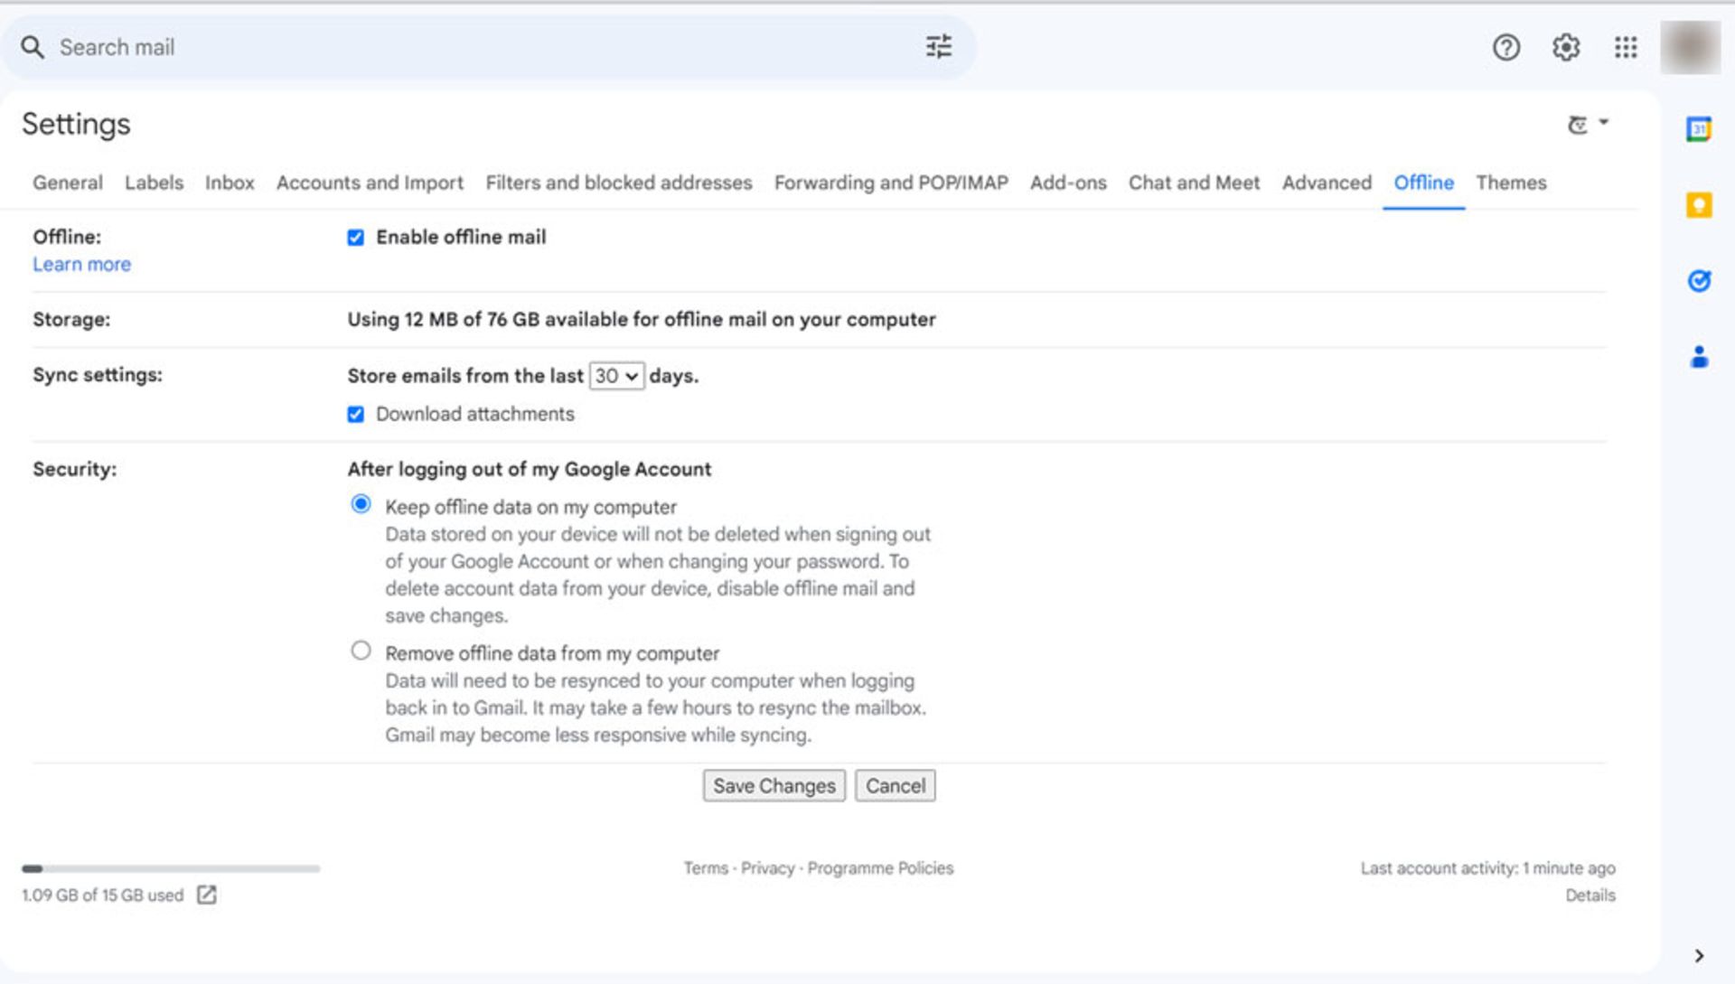1735x984 pixels.
Task: Toggle Download attachments checkbox
Action: 356,413
